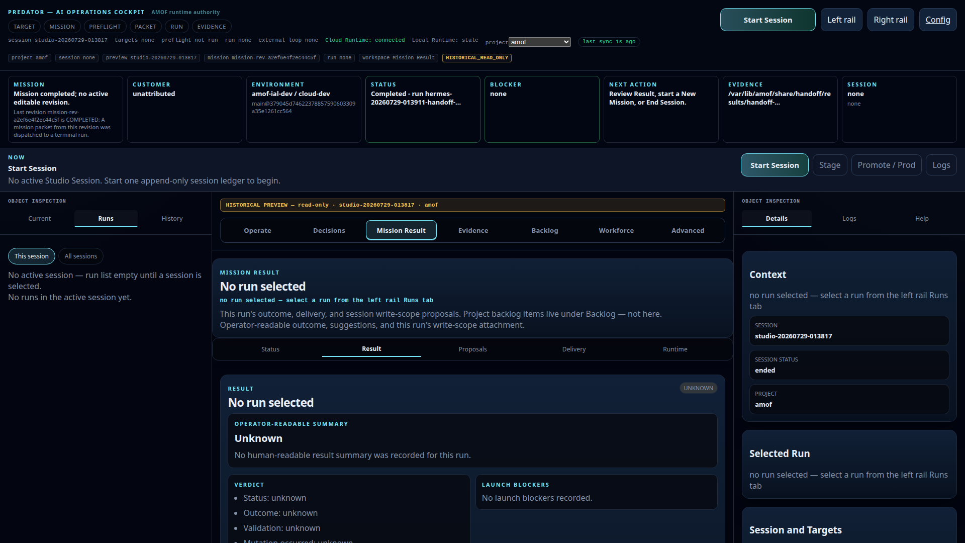
Task: Click the 'project amof' chip
Action: [x=30, y=58]
